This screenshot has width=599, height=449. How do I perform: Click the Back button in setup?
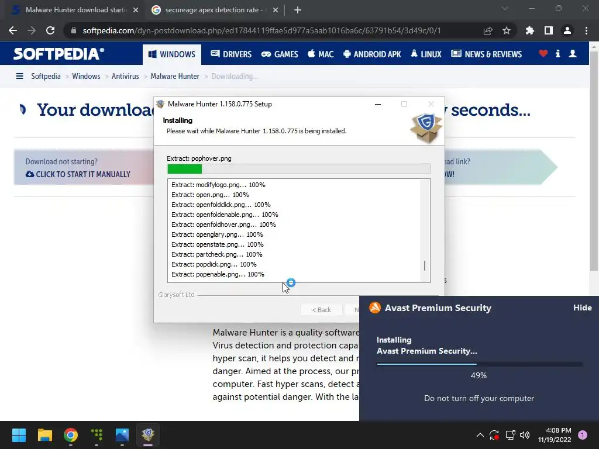point(321,310)
